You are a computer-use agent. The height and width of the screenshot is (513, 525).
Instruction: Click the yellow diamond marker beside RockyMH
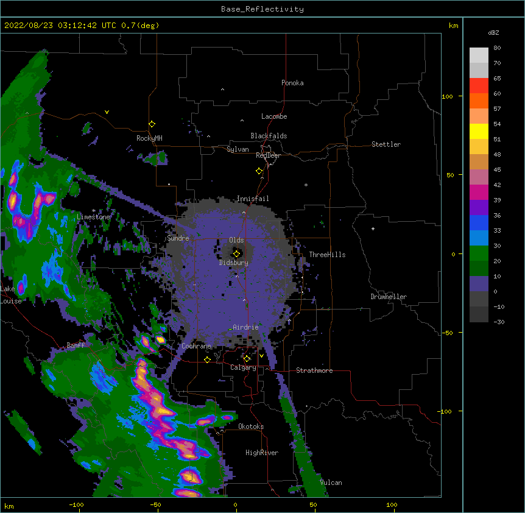coord(152,124)
